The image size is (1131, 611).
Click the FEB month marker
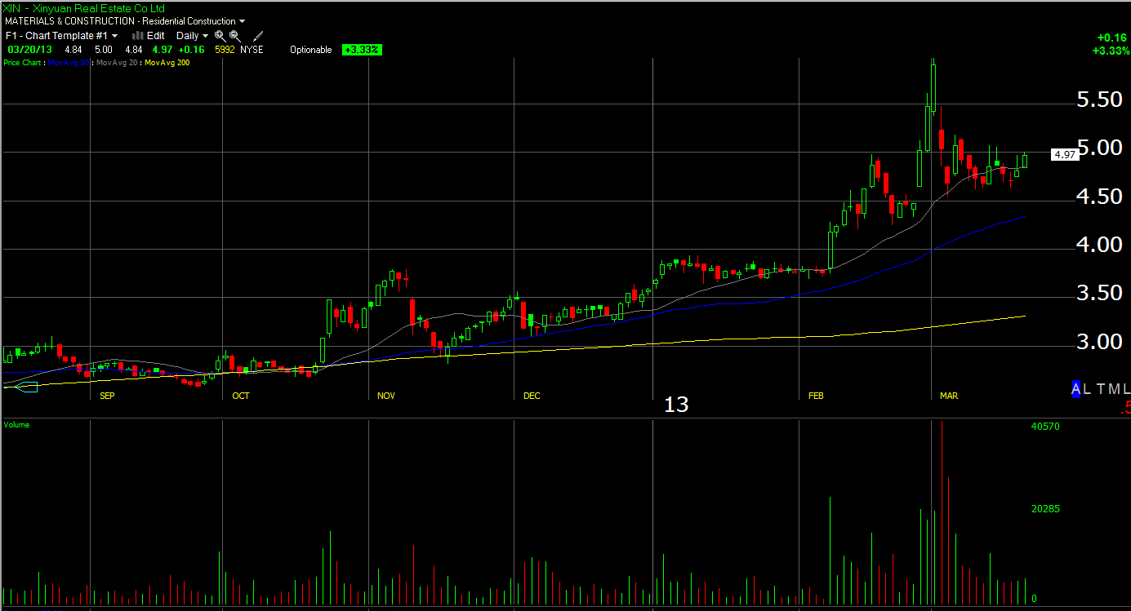pos(816,396)
